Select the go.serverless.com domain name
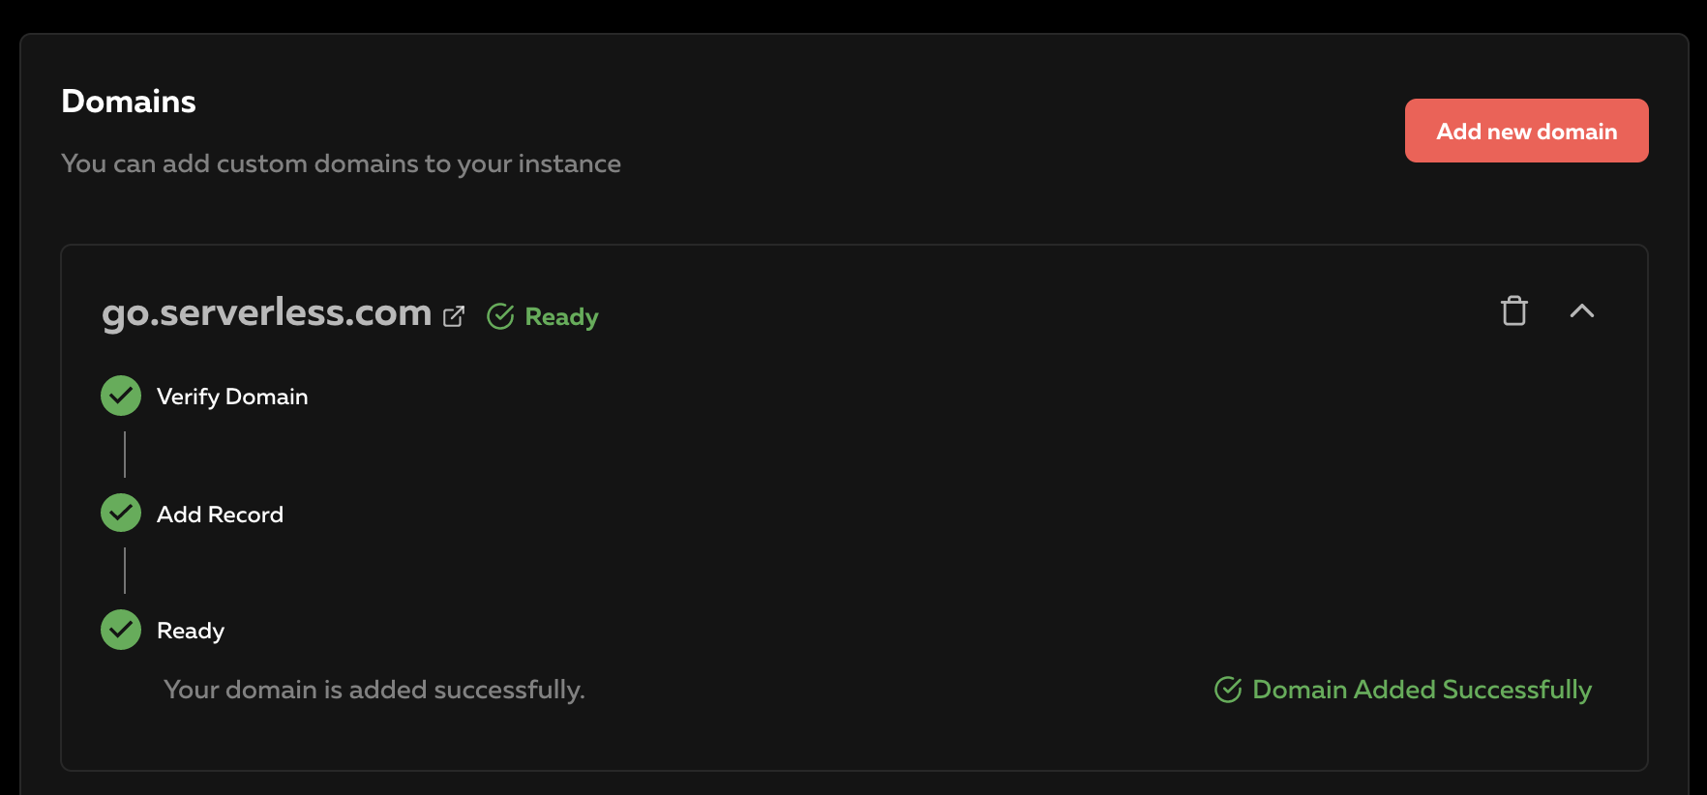Viewport: 1707px width, 795px height. tap(267, 313)
